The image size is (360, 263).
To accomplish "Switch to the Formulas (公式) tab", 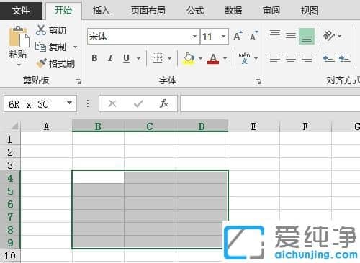I will click(x=195, y=11).
